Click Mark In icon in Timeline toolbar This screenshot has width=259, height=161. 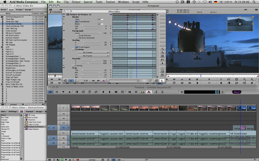[x=103, y=92]
